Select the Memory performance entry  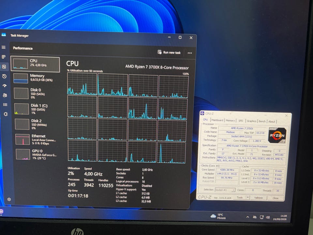click(36, 78)
